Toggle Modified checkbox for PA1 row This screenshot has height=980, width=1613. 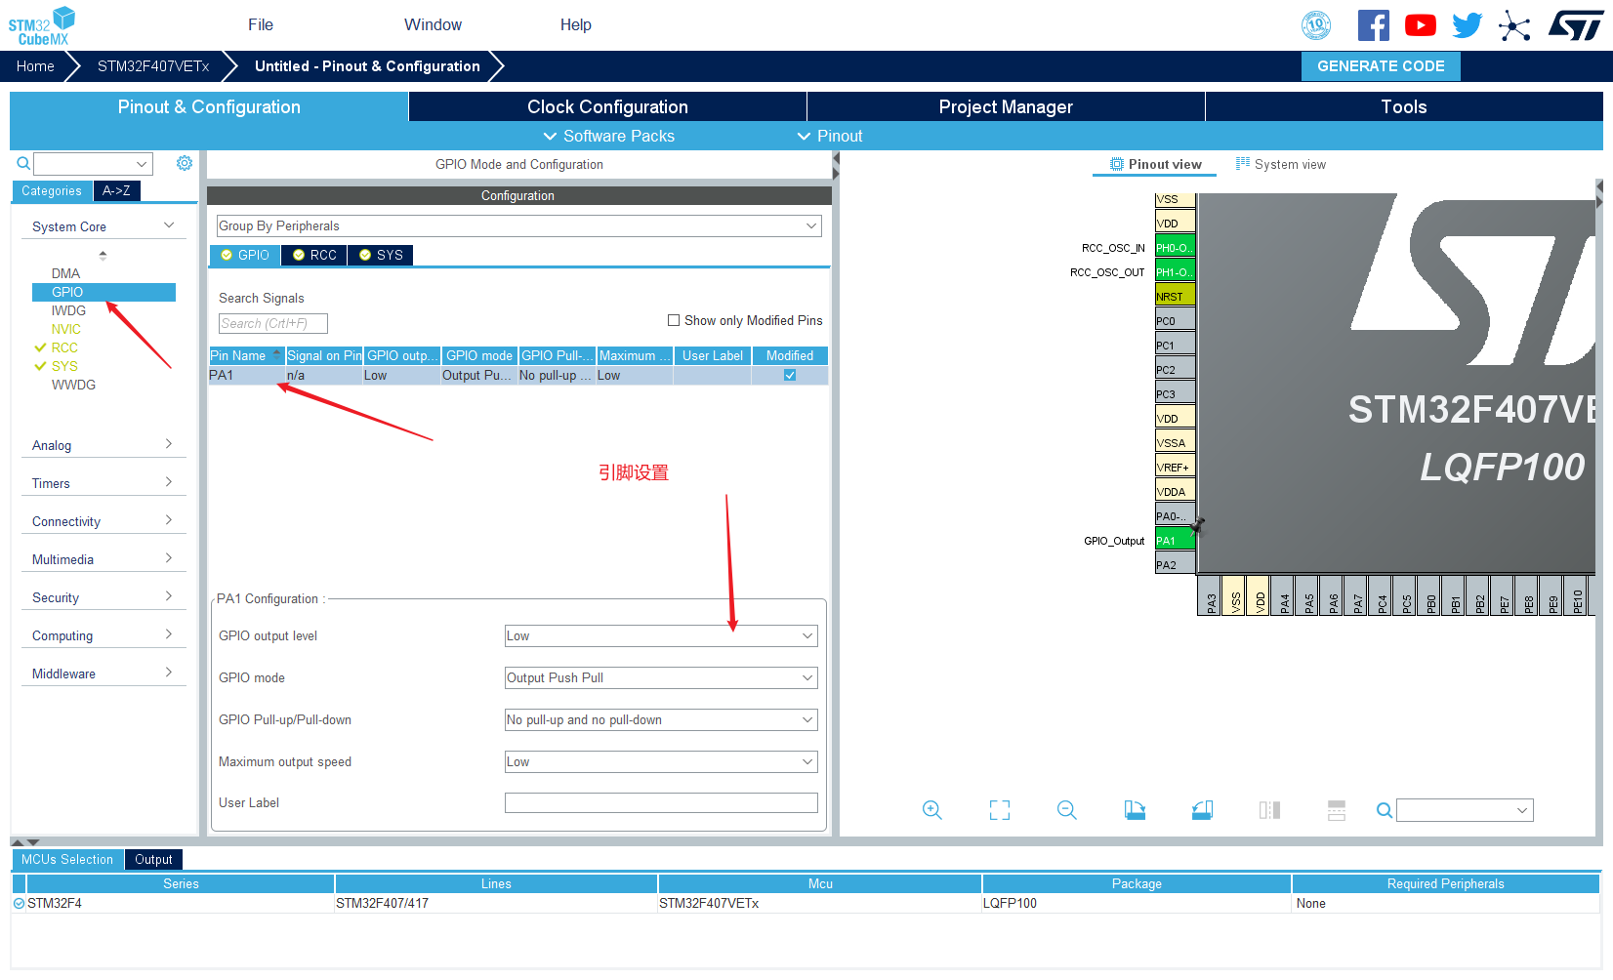[790, 375]
